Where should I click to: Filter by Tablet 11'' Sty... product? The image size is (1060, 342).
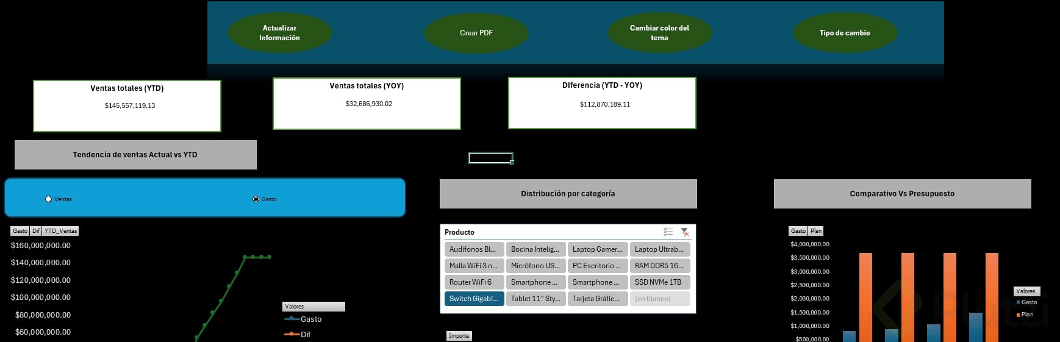click(x=535, y=299)
